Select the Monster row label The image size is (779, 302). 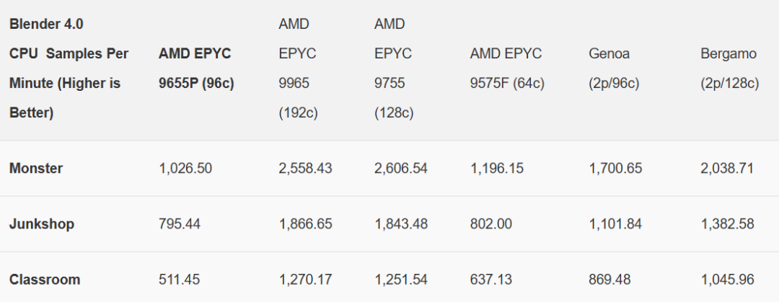pyautogui.click(x=36, y=169)
